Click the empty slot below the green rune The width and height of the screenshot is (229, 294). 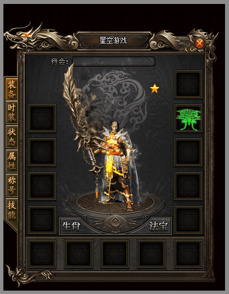pyautogui.click(x=188, y=152)
